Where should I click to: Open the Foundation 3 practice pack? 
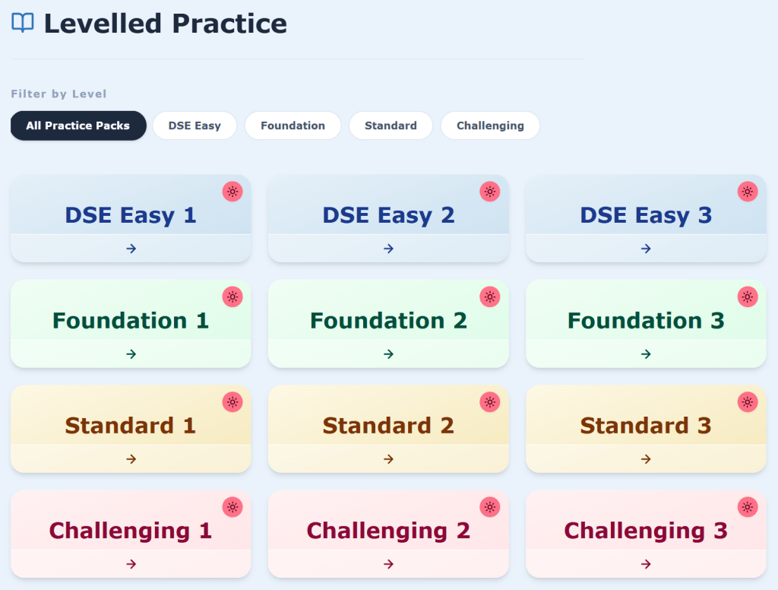pos(646,320)
